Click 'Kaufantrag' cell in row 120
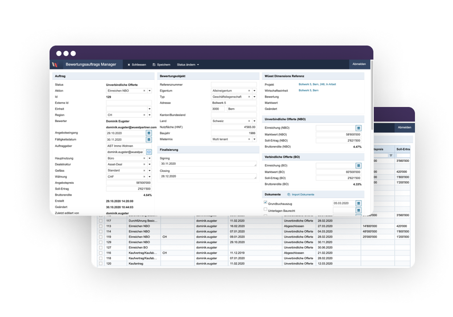The height and width of the screenshot is (317, 453). 144,264
